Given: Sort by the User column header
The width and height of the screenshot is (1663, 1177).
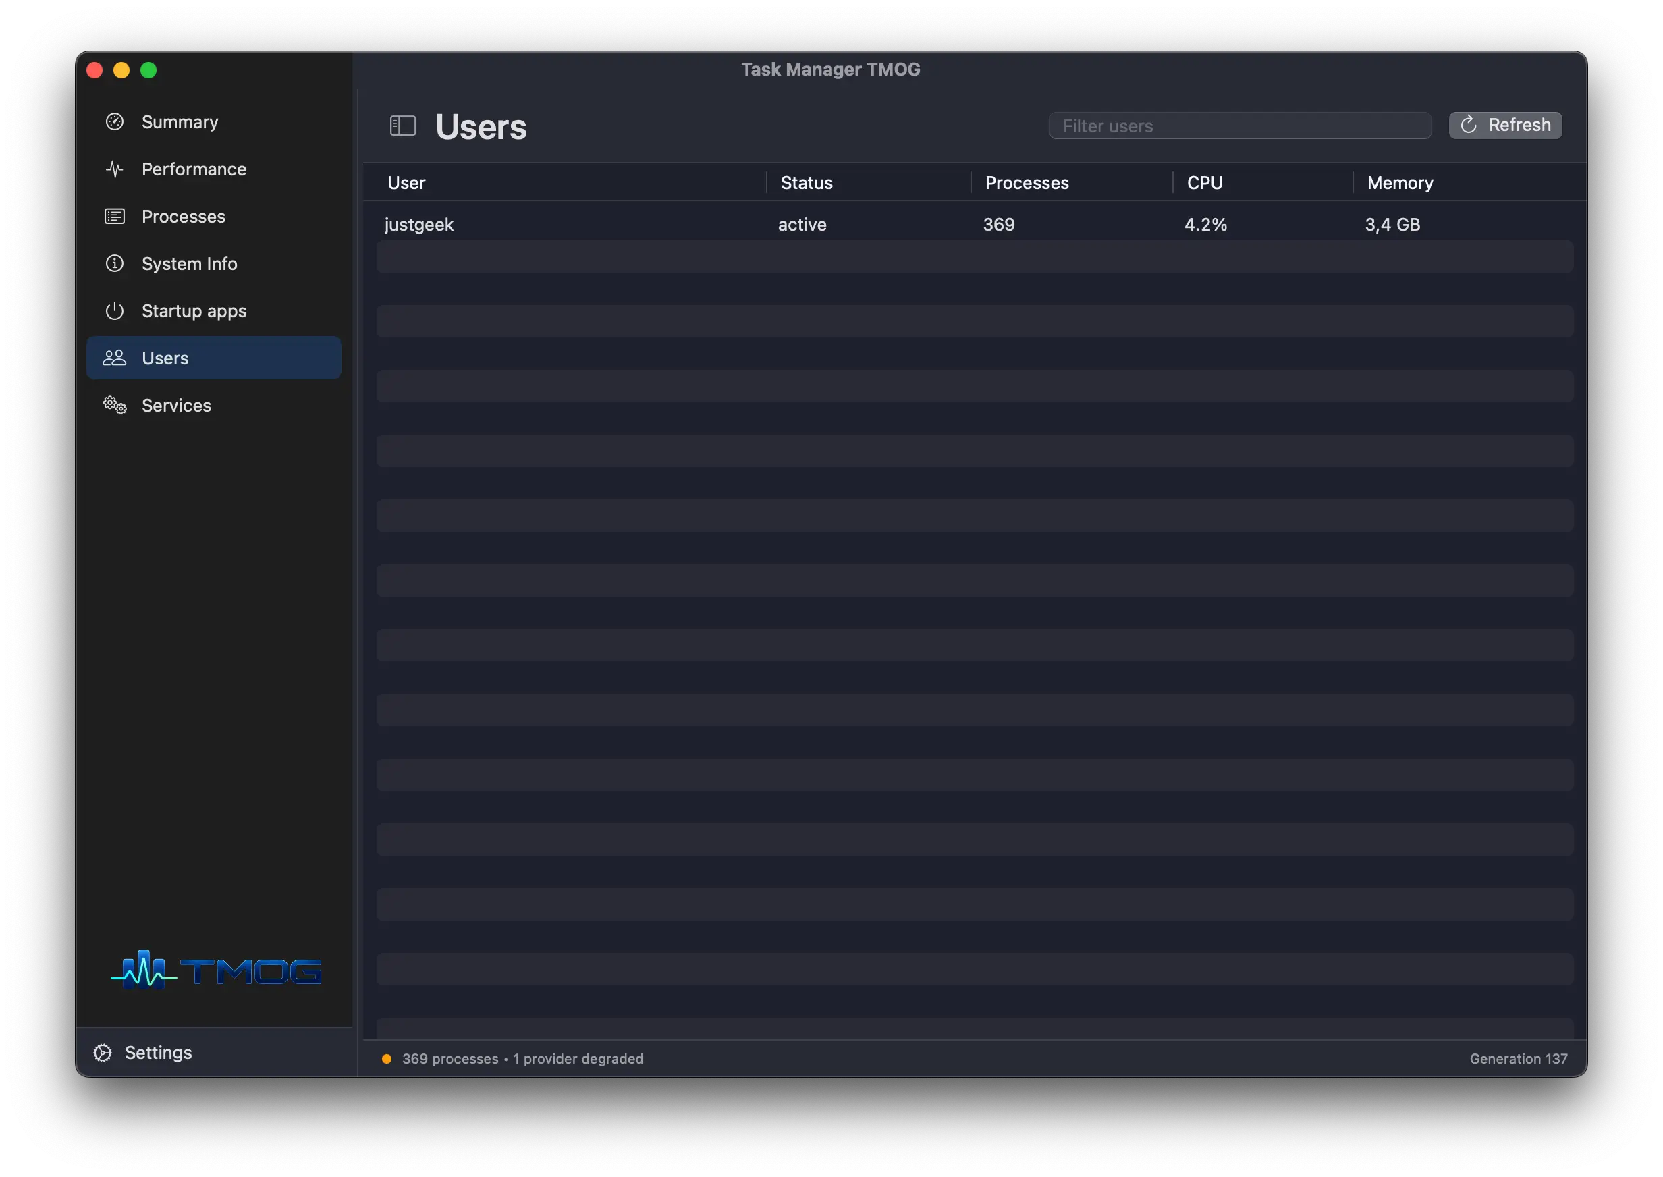Looking at the screenshot, I should (406, 183).
